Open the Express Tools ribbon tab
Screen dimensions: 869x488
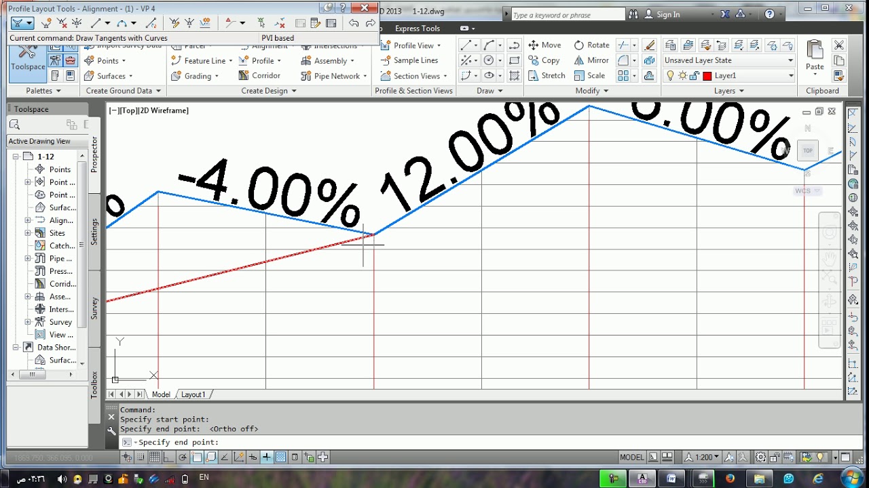(x=418, y=28)
